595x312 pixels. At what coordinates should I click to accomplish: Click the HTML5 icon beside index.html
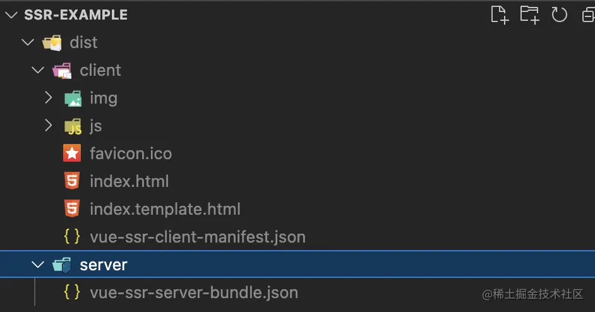pos(72,181)
